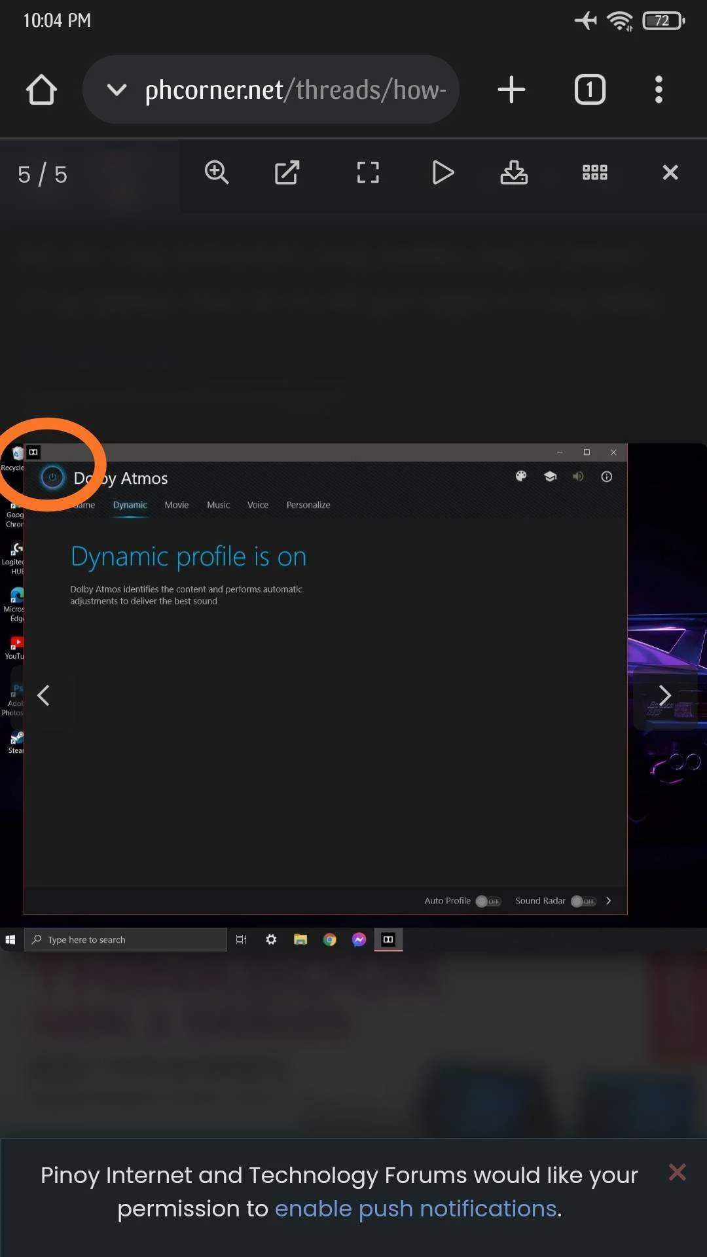Open the tab switcher showing 1 tab
Screen dimensions: 707x1257
click(590, 90)
